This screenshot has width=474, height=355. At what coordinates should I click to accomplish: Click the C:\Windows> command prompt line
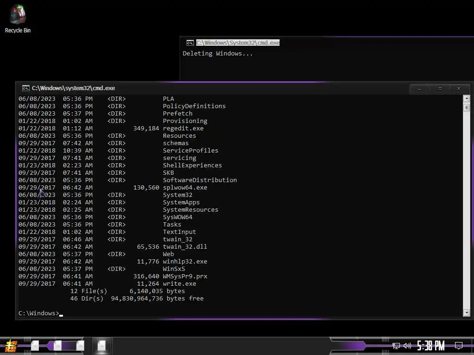pos(41,313)
